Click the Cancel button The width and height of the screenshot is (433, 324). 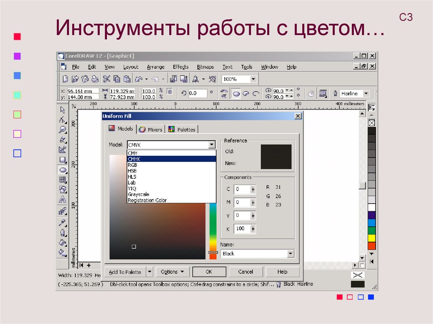click(x=246, y=272)
